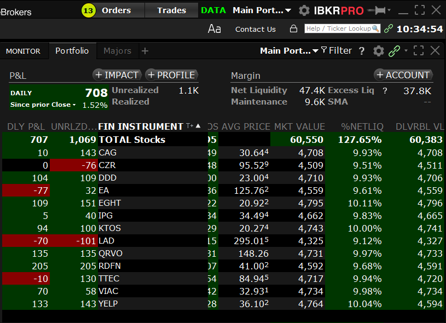Select the KTOS row
Viewport: 446px width, 323px height.
point(223,228)
